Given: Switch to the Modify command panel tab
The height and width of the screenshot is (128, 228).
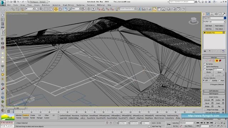Looking at the screenshot, I should pos(208,14).
